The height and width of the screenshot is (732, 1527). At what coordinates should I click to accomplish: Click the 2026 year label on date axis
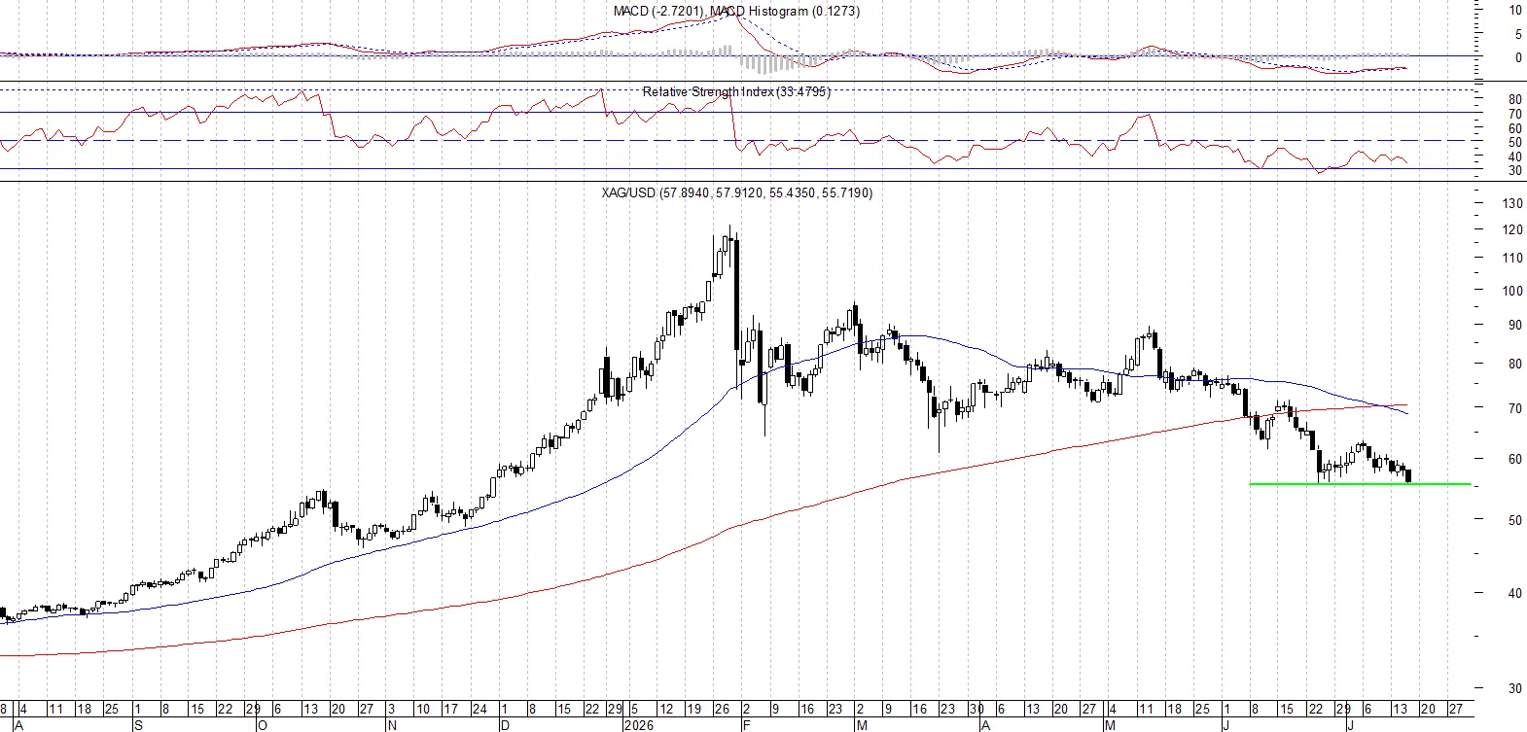coord(638,725)
